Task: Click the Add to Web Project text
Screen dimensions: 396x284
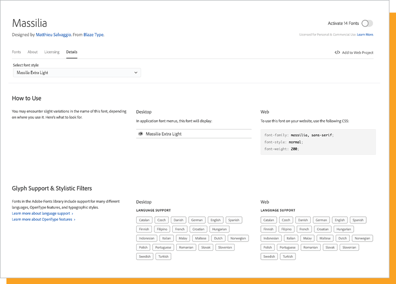Action: tap(357, 52)
